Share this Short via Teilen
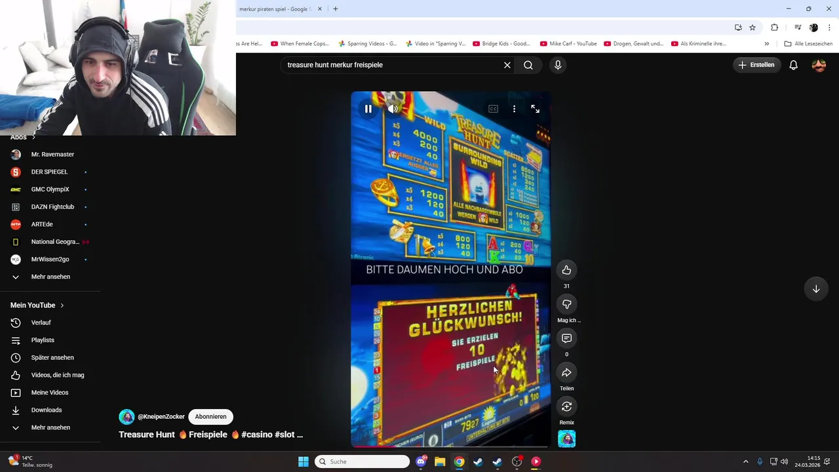 pos(566,372)
